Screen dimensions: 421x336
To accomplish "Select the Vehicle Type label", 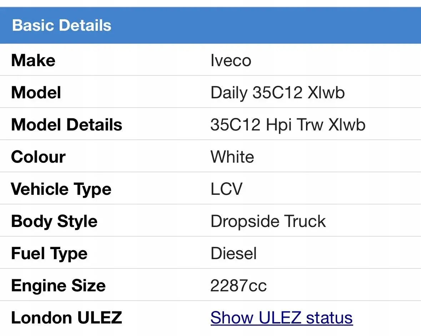I will 61,189.
